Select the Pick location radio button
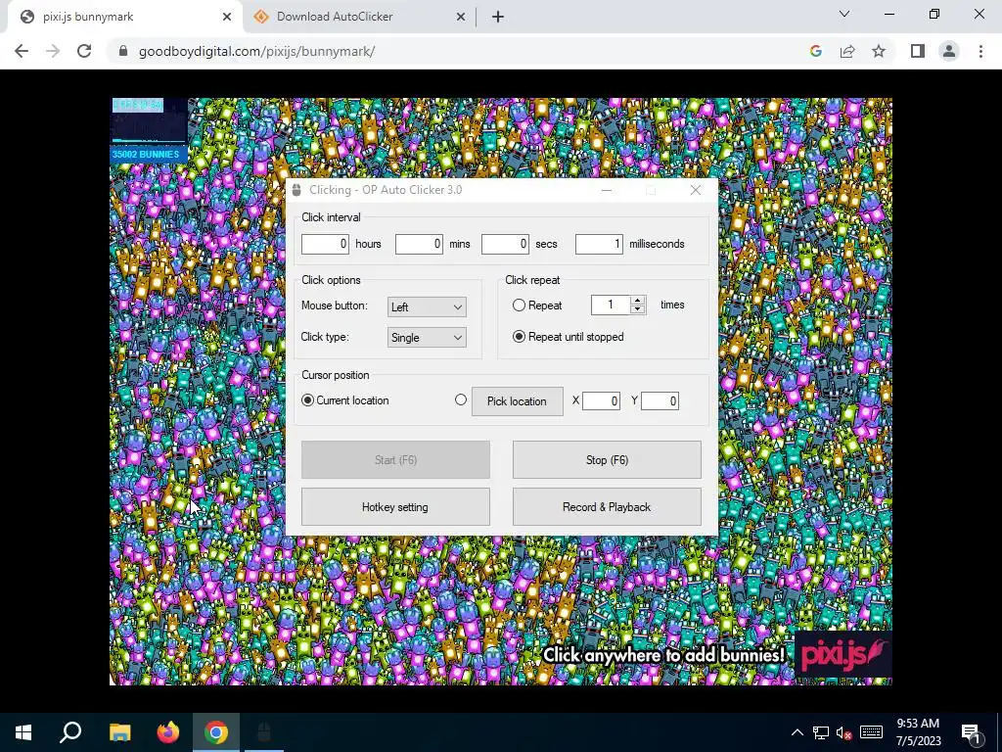Viewport: 1002px width, 752px height. click(x=461, y=399)
